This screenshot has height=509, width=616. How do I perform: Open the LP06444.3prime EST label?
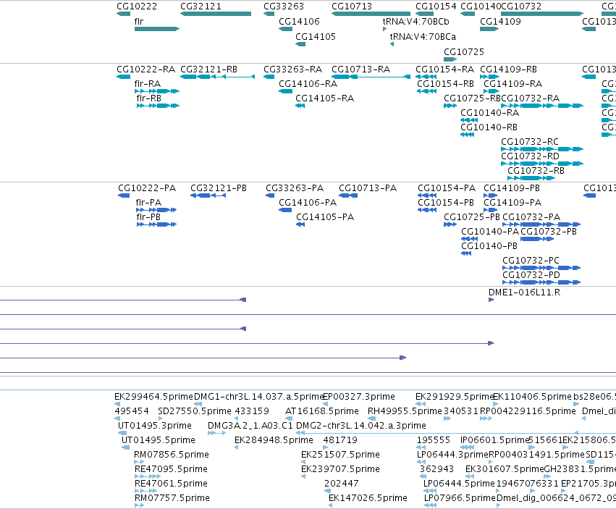pos(452,455)
